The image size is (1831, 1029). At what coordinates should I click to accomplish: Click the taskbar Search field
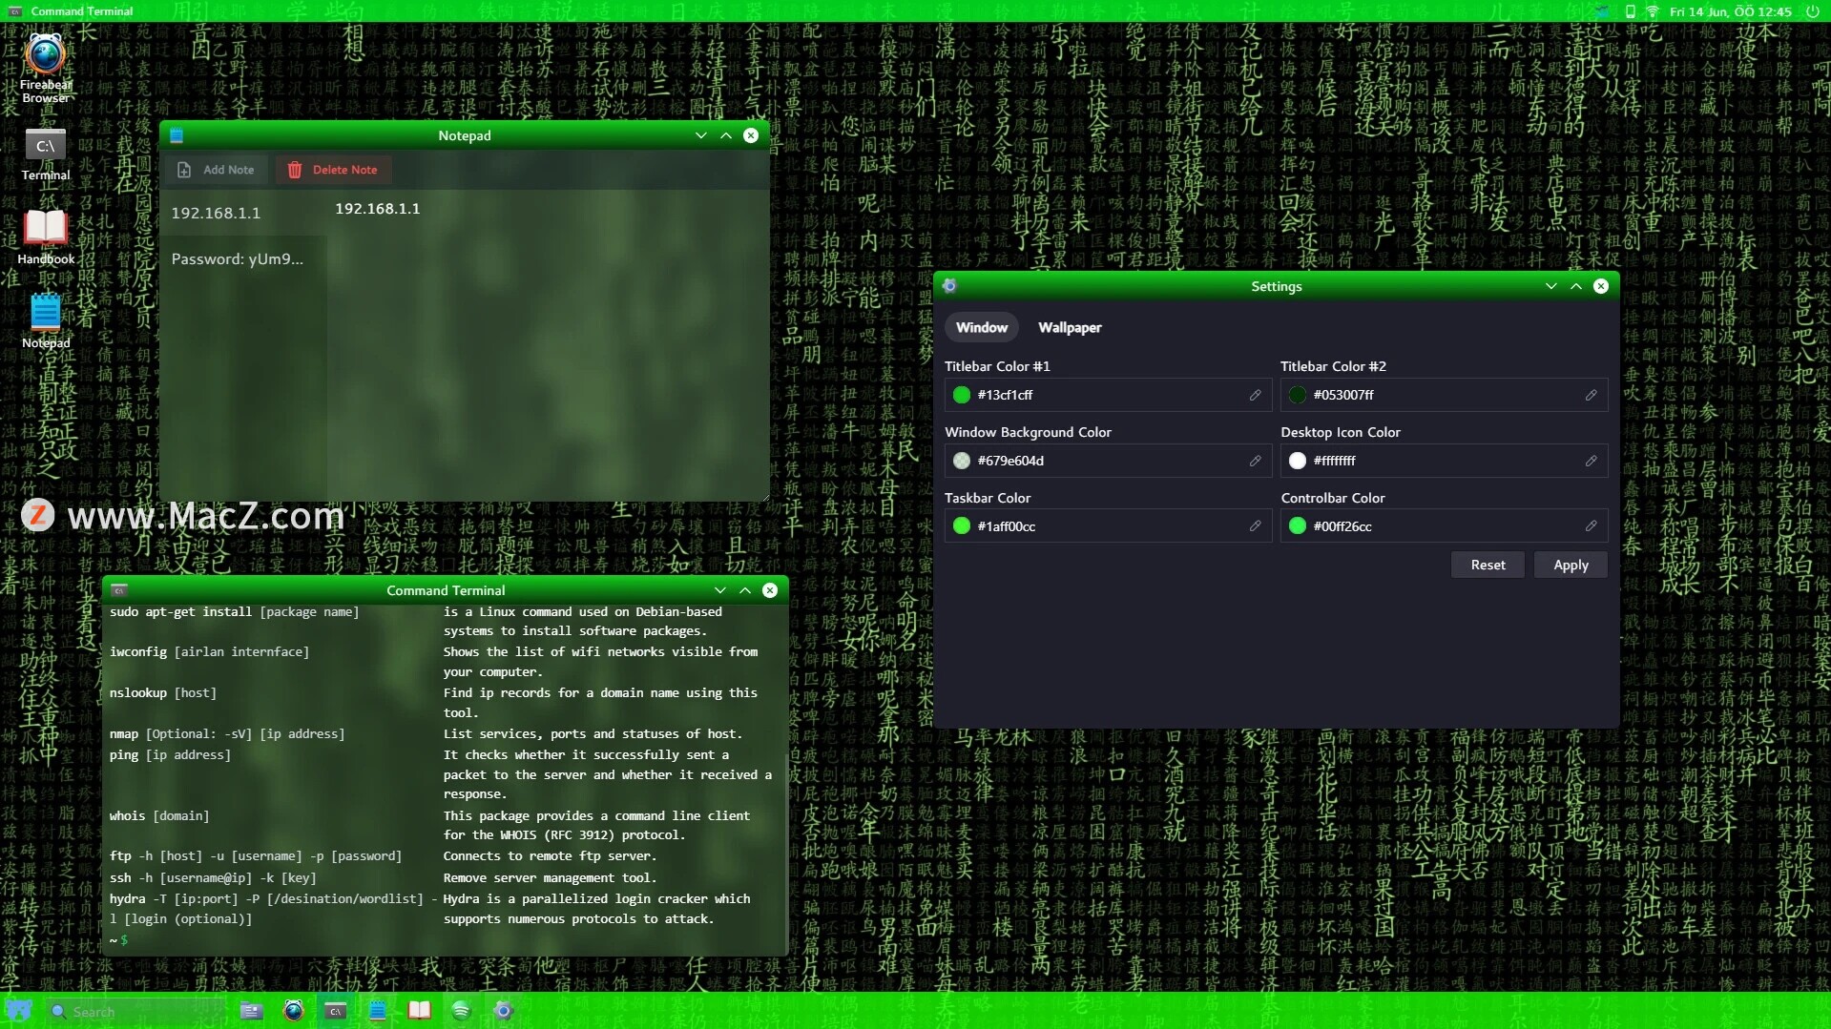(134, 1011)
